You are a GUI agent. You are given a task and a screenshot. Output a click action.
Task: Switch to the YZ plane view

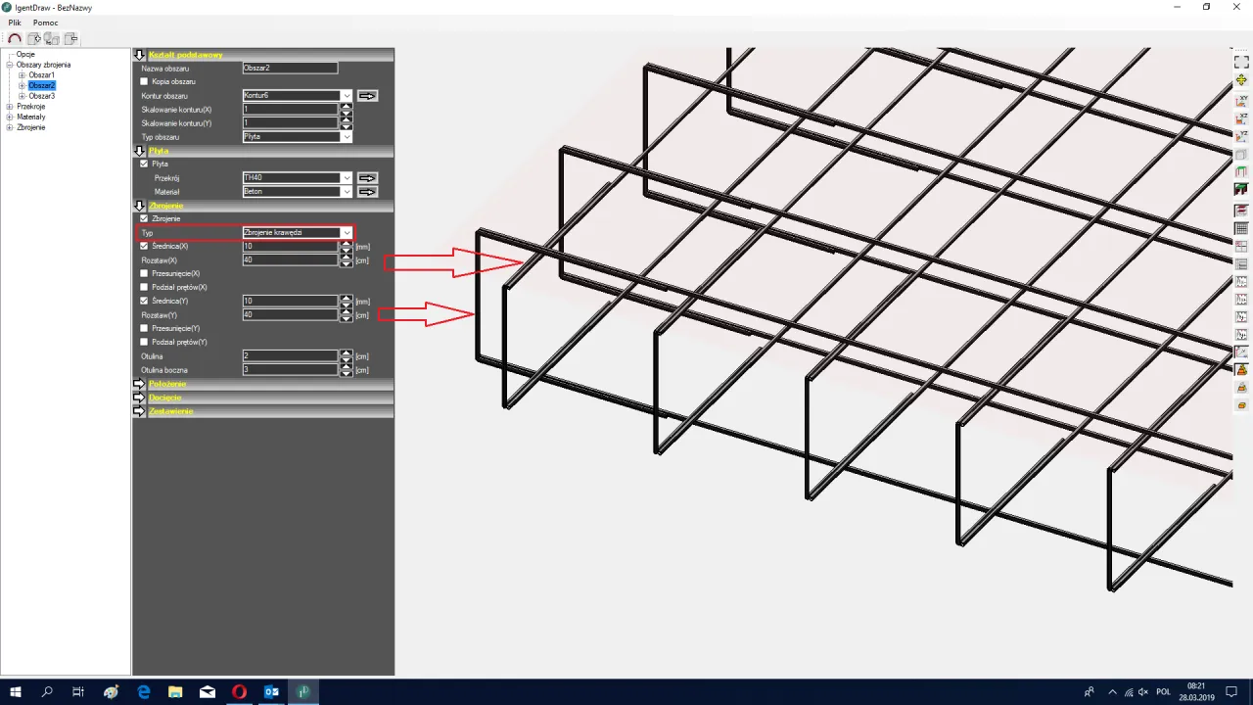coord(1241,137)
